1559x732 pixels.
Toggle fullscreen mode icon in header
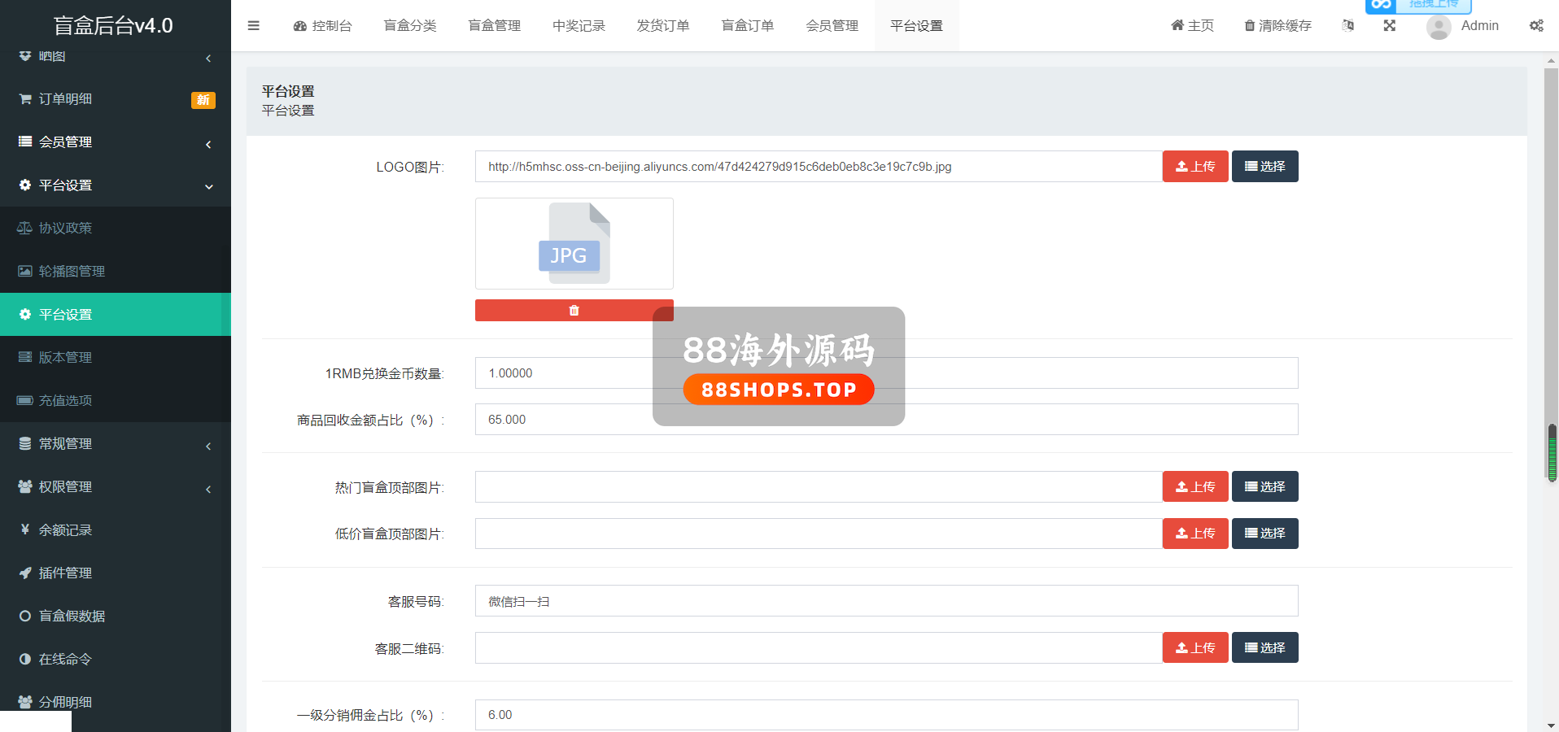pyautogui.click(x=1390, y=26)
